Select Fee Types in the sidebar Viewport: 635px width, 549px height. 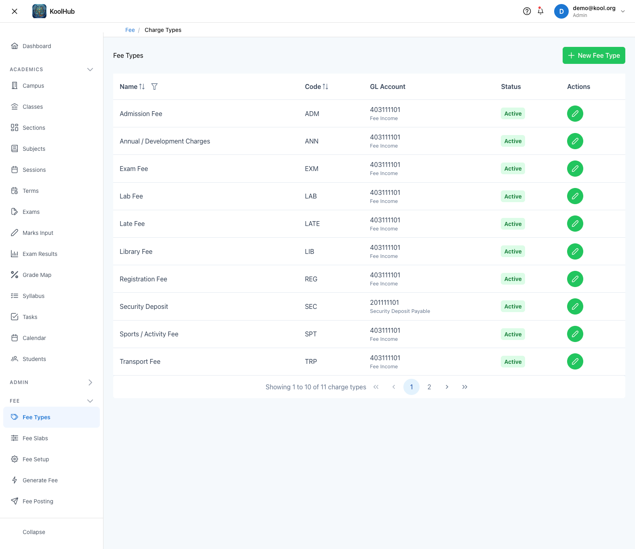[x=51, y=417]
